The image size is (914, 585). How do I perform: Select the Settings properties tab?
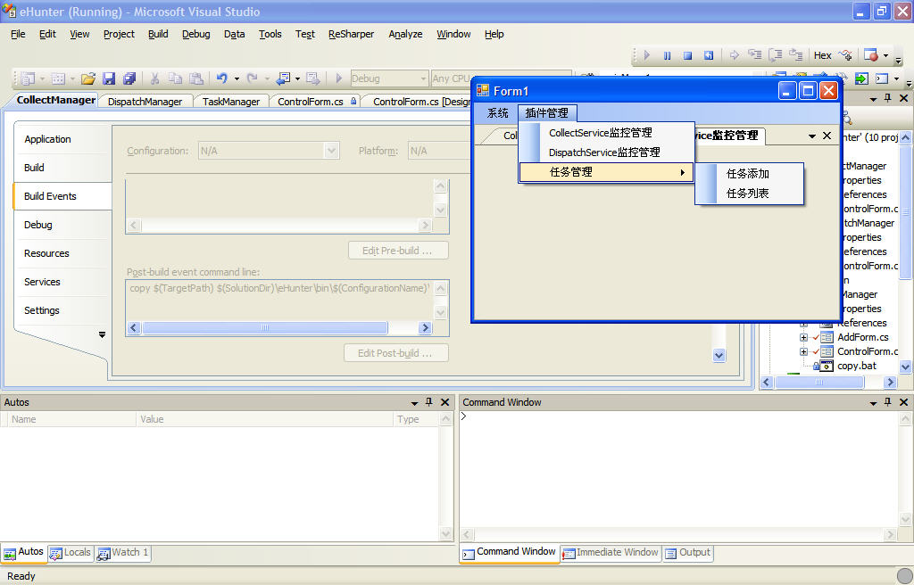pyautogui.click(x=62, y=310)
